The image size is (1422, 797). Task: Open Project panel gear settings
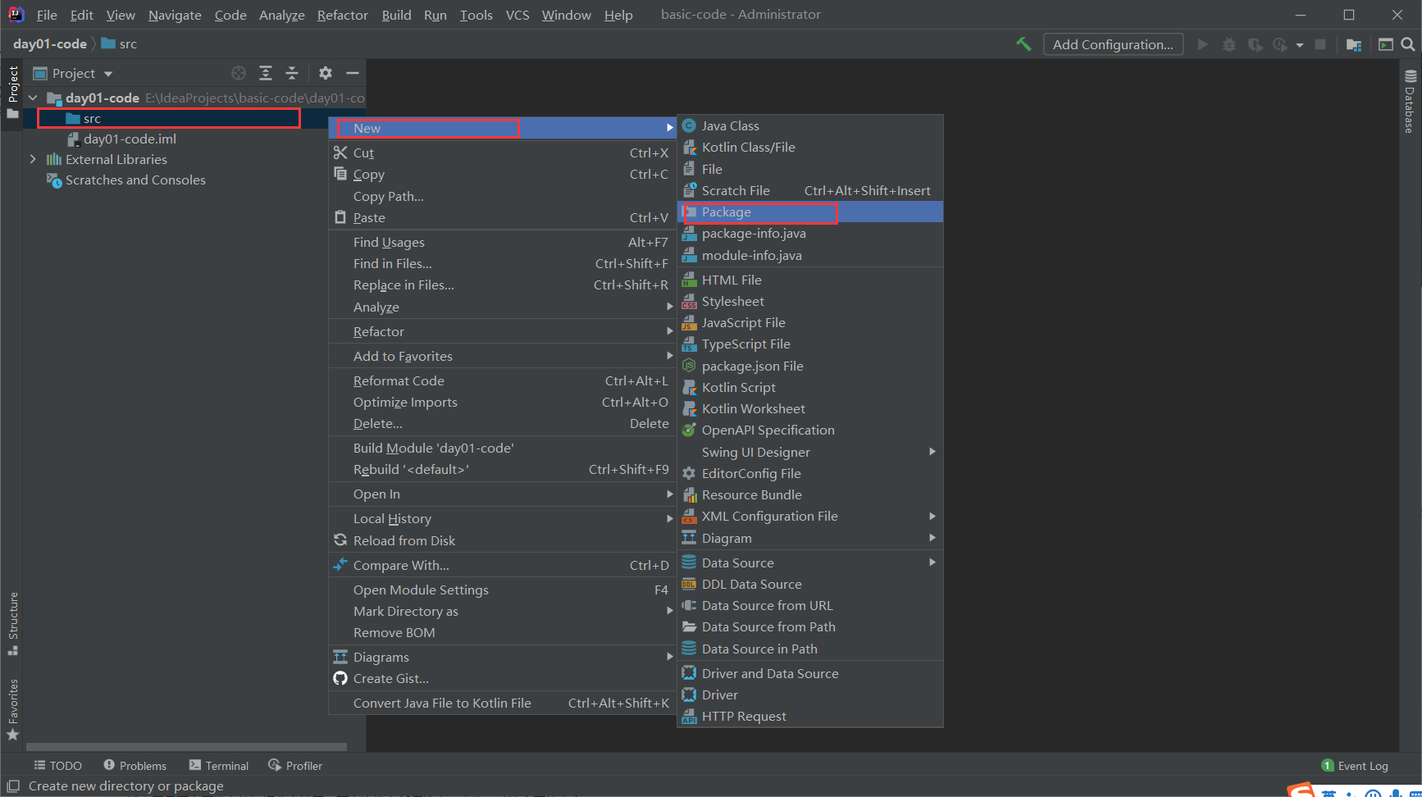point(326,73)
